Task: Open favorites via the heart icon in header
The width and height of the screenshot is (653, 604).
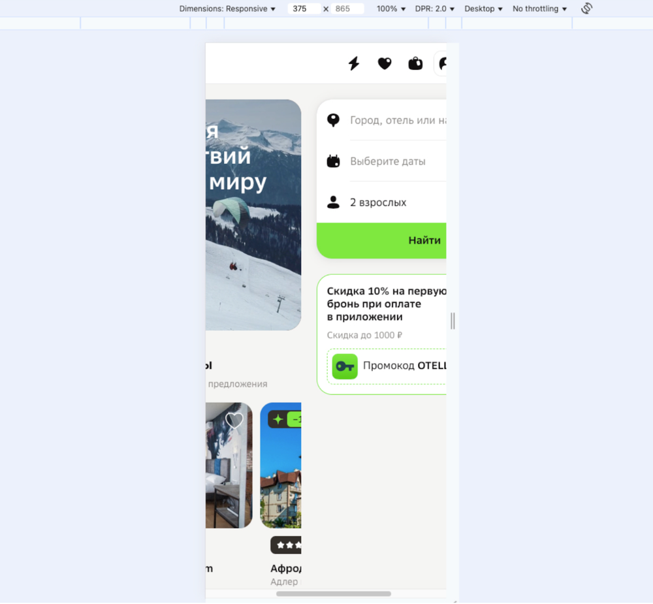Action: (385, 63)
